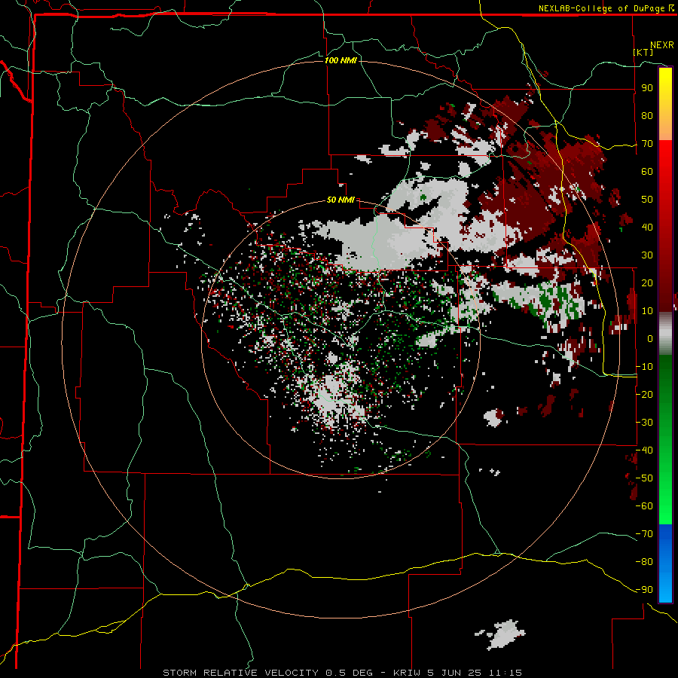Viewport: 678px width, 678px height.
Task: Select the -40 value on the velocity scale
Action: pos(645,450)
